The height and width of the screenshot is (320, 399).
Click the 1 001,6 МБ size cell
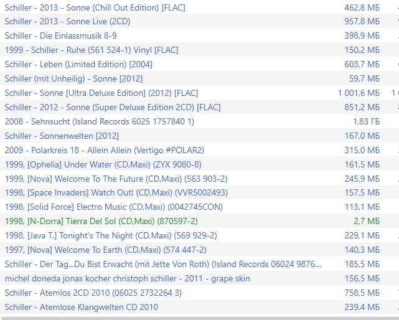[359, 93]
